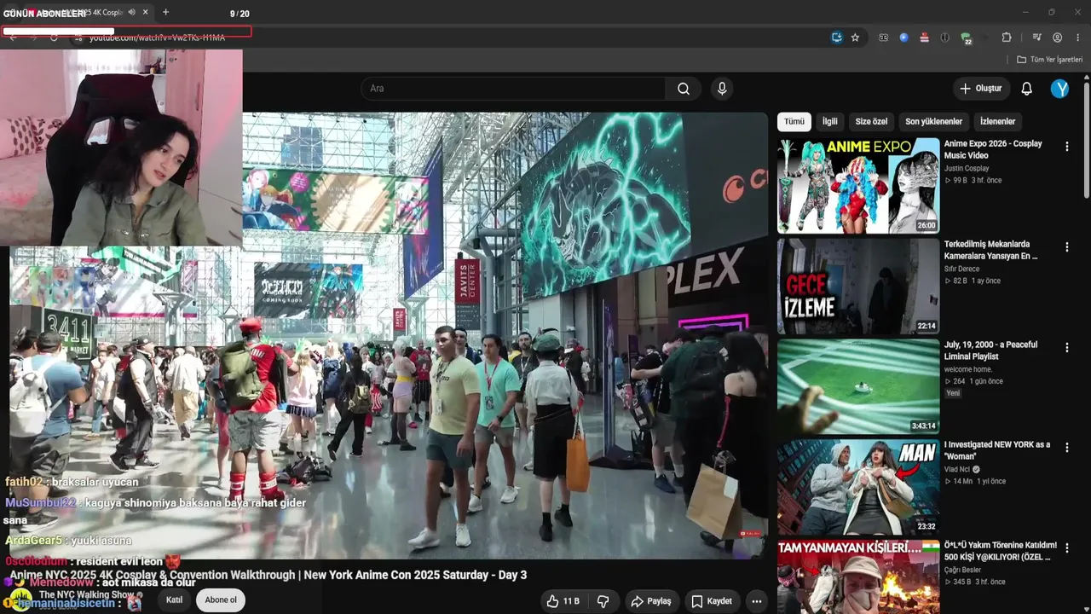Image resolution: width=1091 pixels, height=614 pixels.
Task: Click the browser address bar URL
Action: click(x=157, y=38)
